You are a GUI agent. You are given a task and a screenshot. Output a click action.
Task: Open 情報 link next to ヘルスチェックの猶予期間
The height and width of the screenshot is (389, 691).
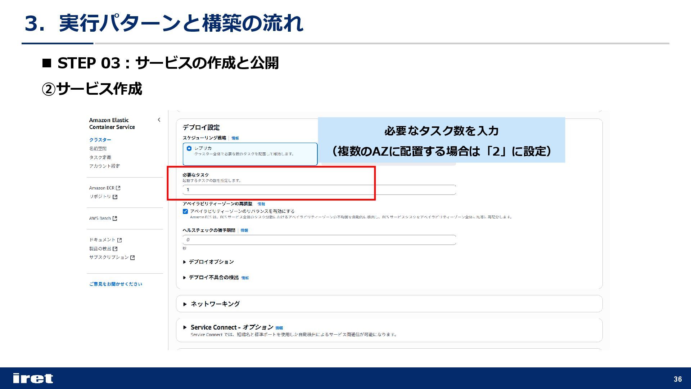click(244, 230)
